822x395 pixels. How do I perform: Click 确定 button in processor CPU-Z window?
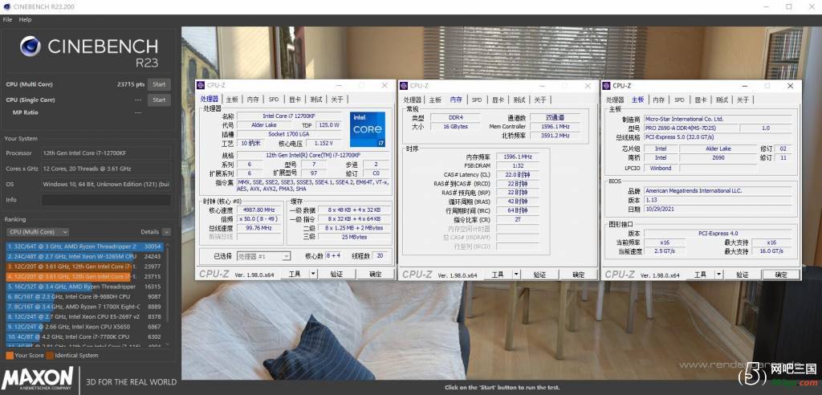pos(376,274)
